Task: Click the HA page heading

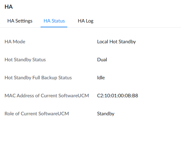Action: pyautogui.click(x=9, y=7)
